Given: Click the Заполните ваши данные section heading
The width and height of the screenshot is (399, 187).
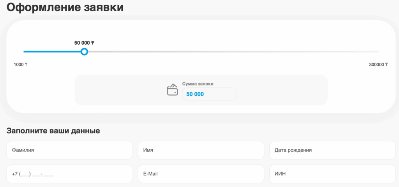Looking at the screenshot, I should click(x=53, y=131).
